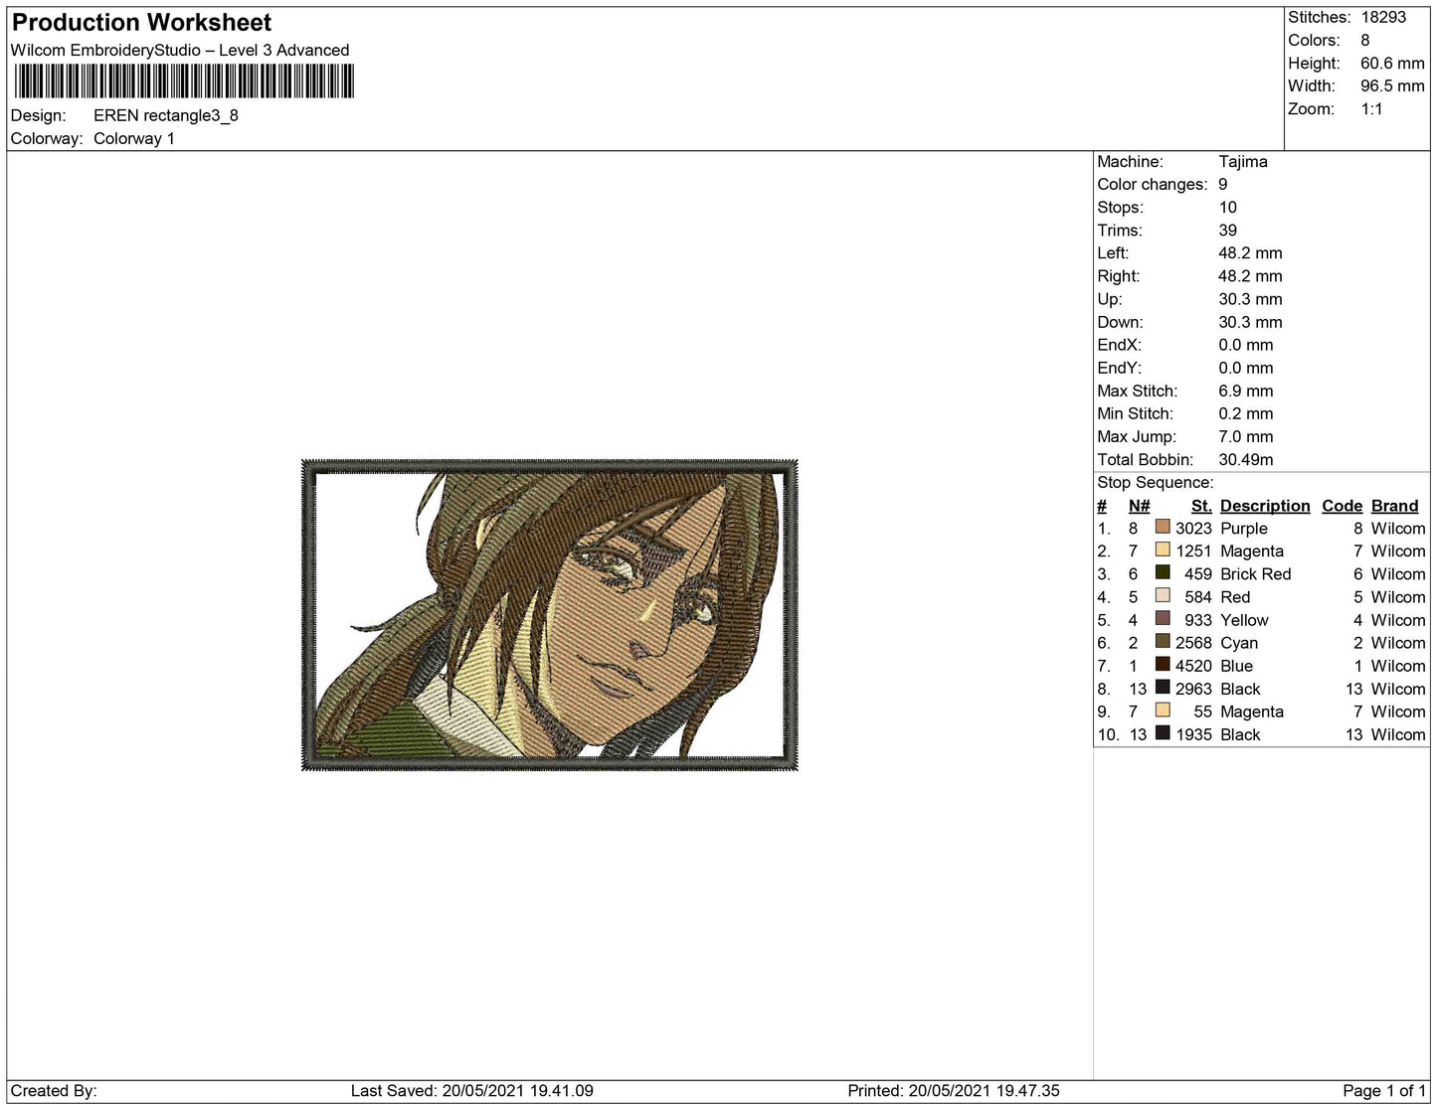The image size is (1437, 1105).
Task: Select the Brick Red color swatch
Action: pos(1163,572)
